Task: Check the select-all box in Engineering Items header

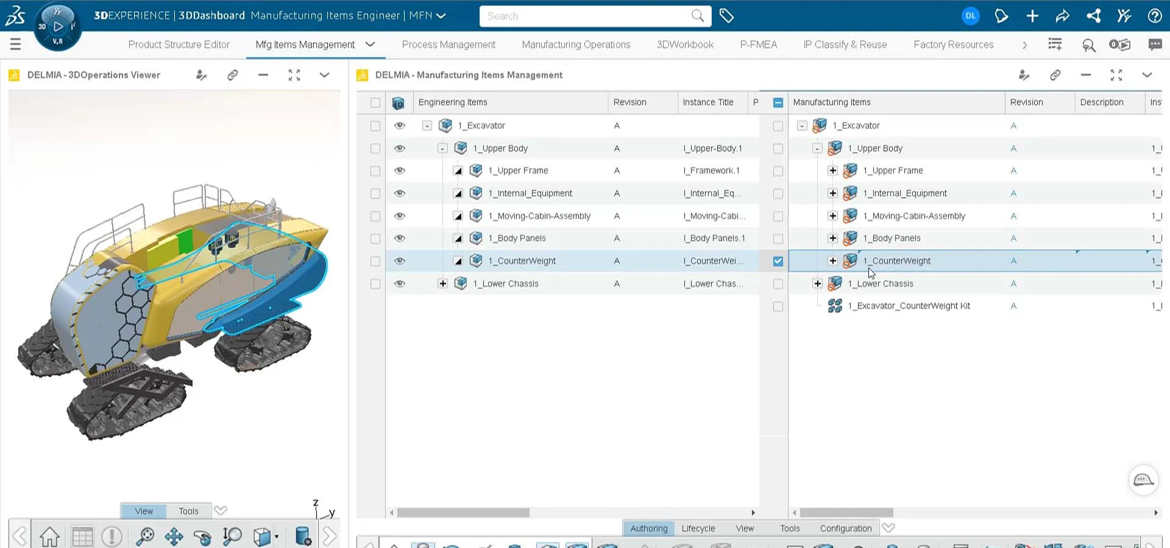Action: pyautogui.click(x=375, y=103)
